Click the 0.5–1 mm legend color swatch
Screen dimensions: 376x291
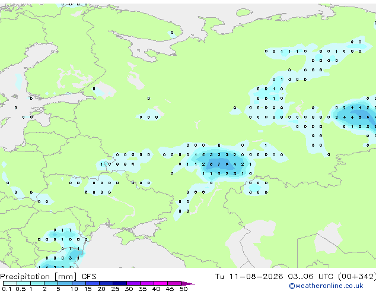click(24, 283)
